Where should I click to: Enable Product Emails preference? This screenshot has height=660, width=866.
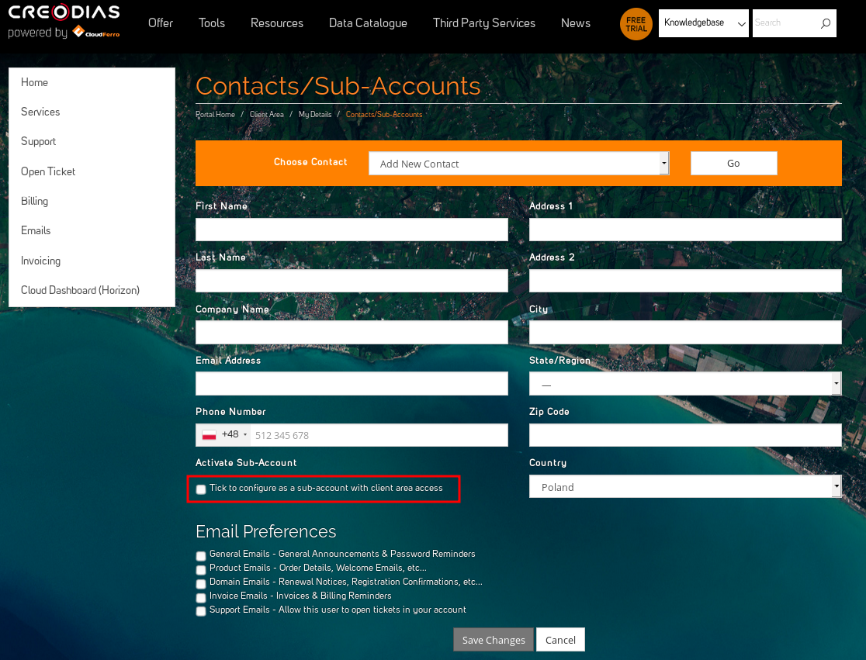pos(201,569)
